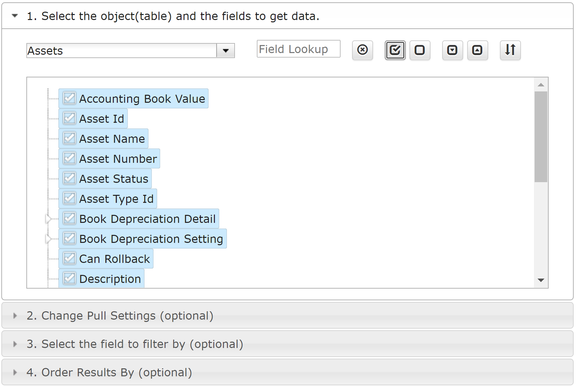Screen dimensions: 576x387
Task: Open the Assets object dropdown
Action: click(226, 51)
